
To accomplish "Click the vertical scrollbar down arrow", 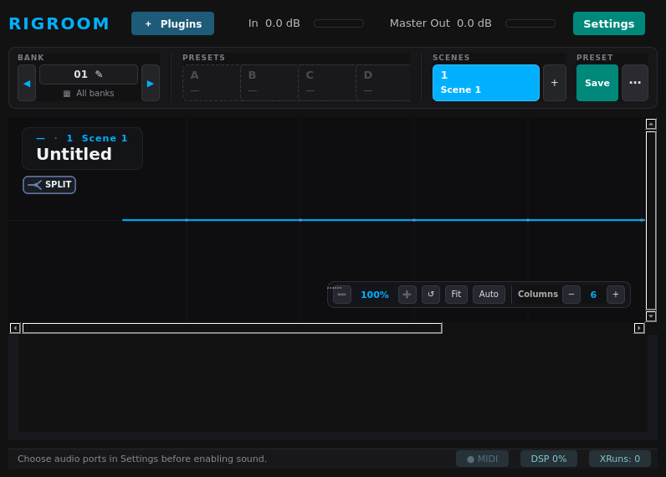I will pos(651,316).
